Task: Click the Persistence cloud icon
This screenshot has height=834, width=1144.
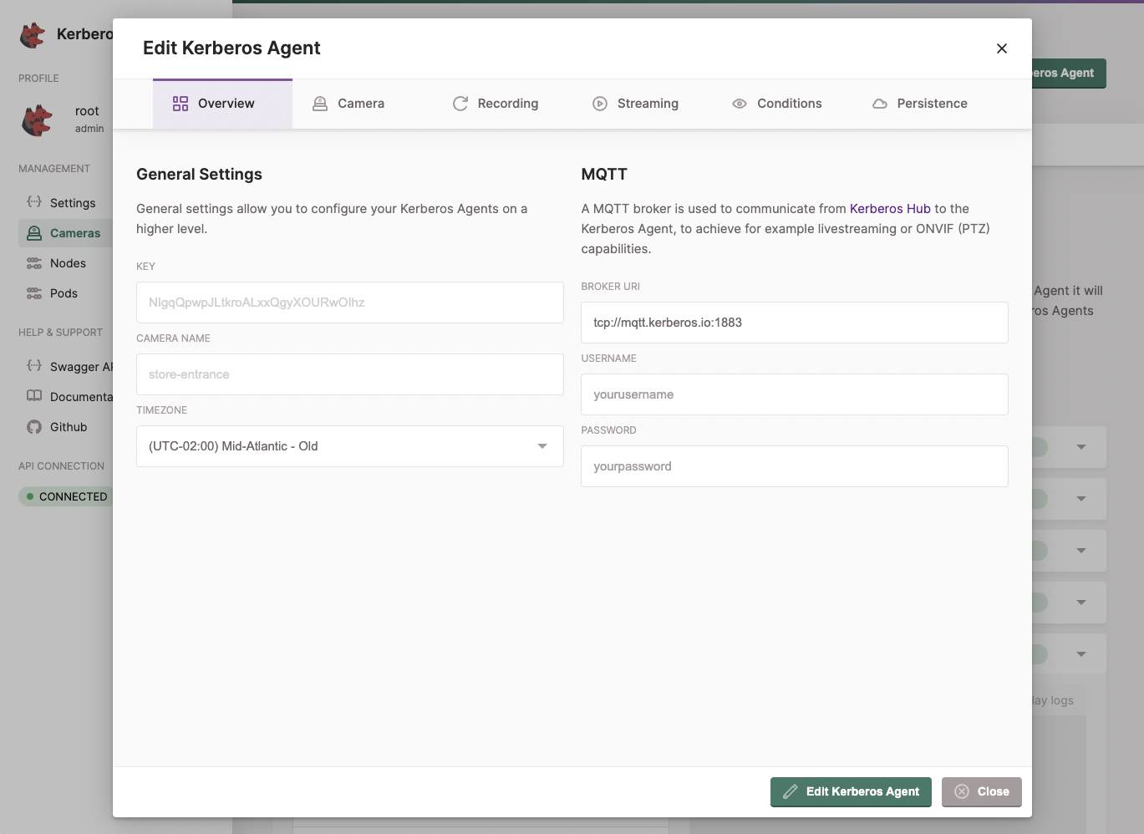Action: tap(880, 103)
